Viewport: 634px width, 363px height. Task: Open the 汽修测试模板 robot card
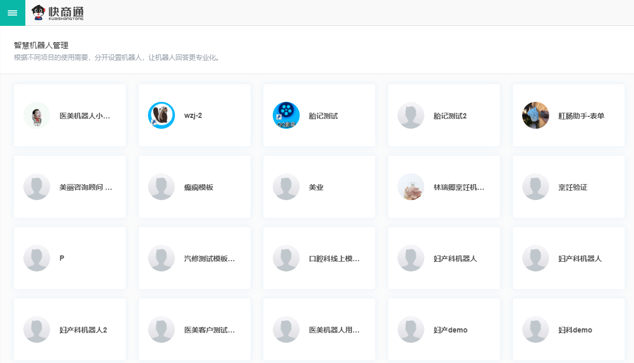click(195, 258)
